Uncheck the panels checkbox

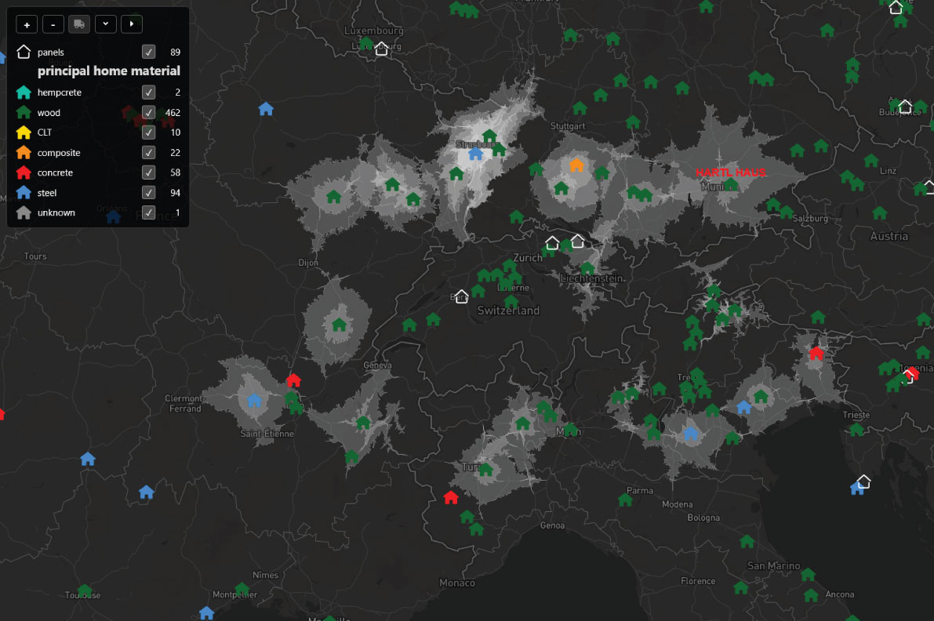coord(149,52)
